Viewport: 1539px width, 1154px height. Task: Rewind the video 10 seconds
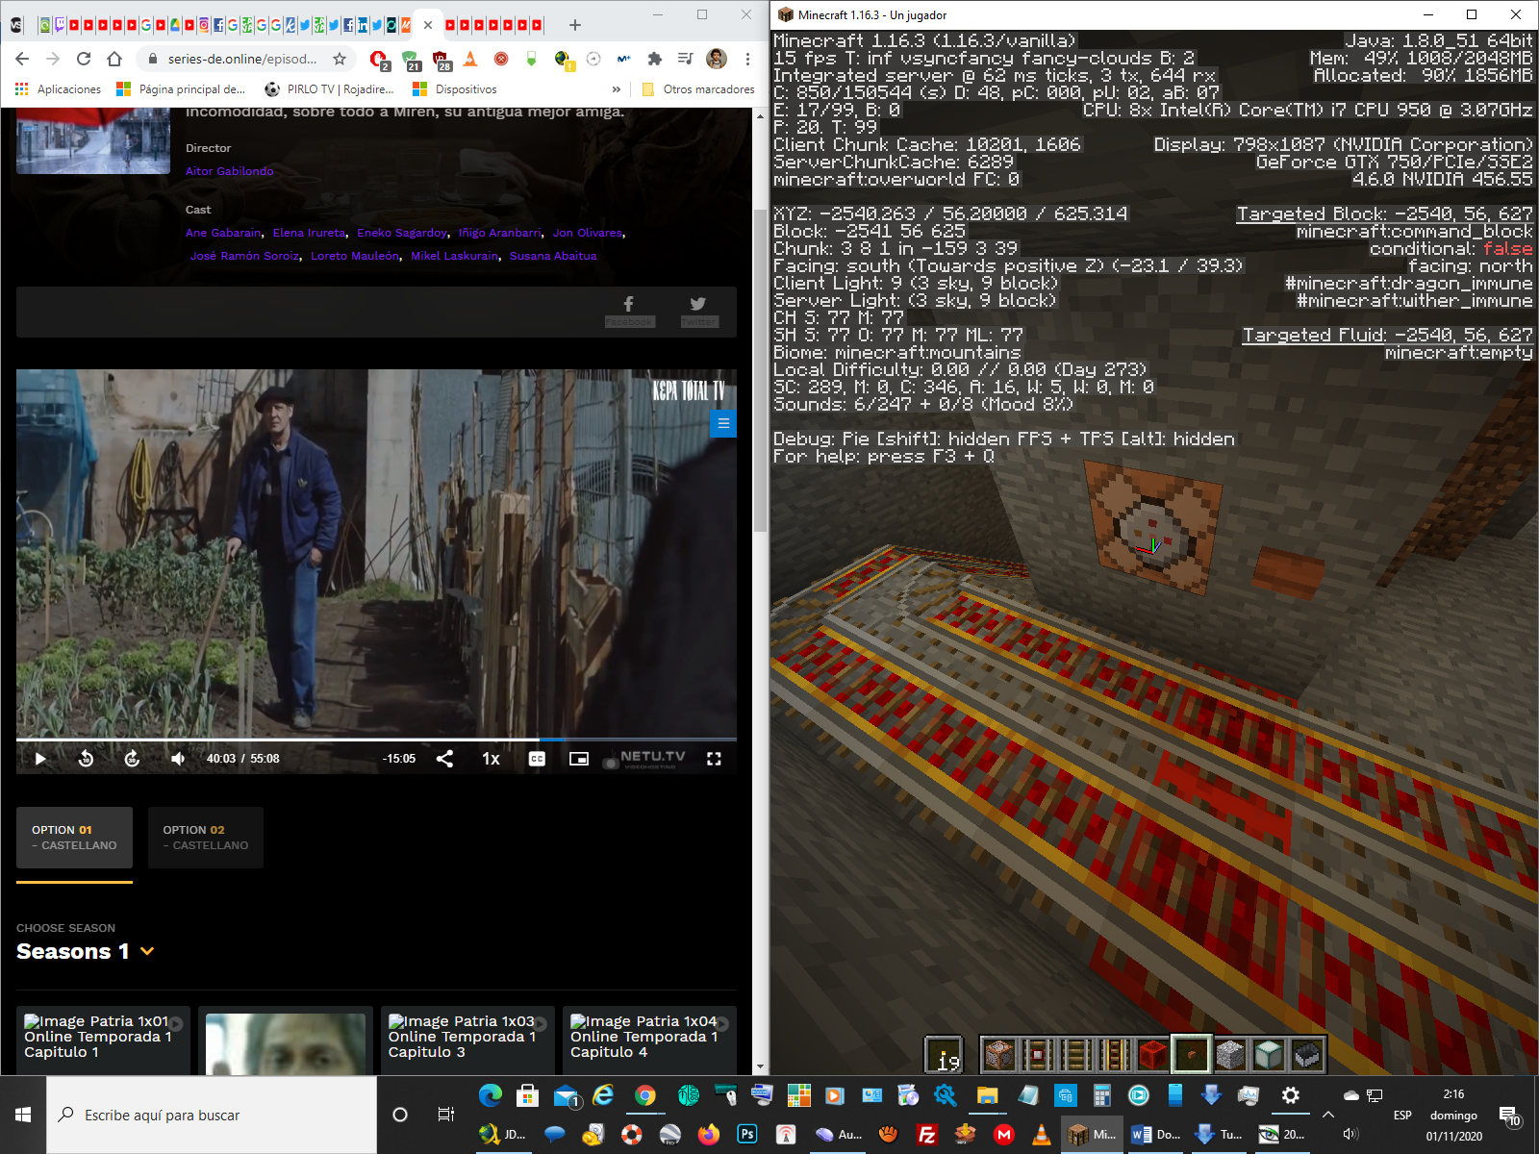click(x=86, y=759)
